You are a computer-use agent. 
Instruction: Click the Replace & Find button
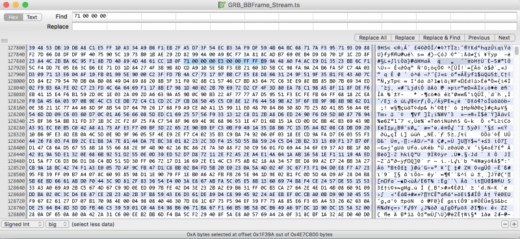pyautogui.click(x=441, y=38)
